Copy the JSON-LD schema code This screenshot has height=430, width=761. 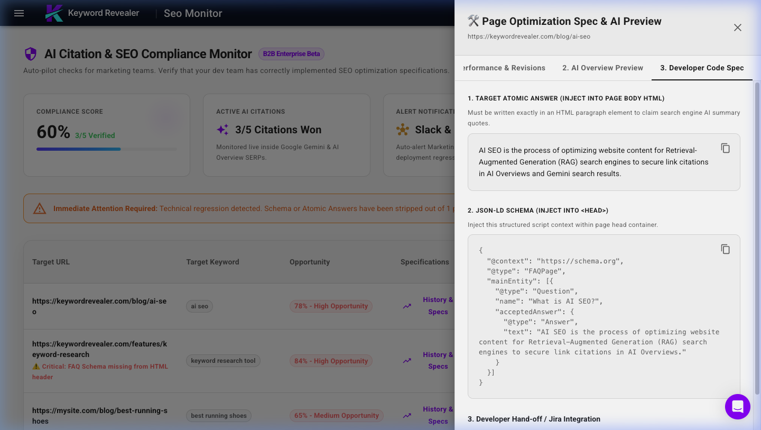(x=726, y=249)
